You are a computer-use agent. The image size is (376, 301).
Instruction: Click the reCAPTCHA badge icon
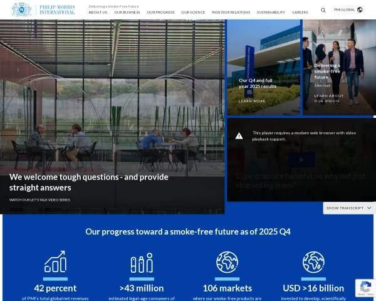click(365, 288)
